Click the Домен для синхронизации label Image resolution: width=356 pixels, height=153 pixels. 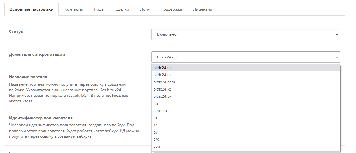coord(37,54)
